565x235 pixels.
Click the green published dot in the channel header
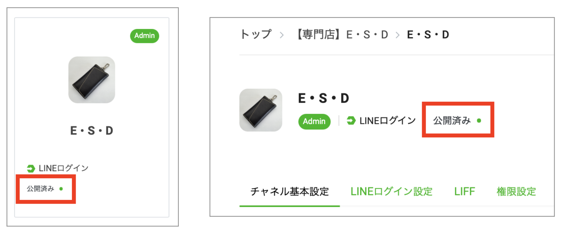tap(479, 121)
